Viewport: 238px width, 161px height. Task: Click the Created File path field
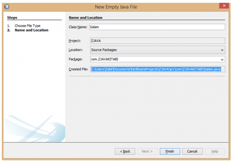[x=157, y=69]
